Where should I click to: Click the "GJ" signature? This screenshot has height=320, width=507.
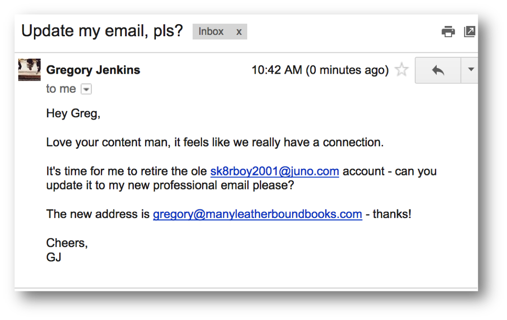coord(54,257)
